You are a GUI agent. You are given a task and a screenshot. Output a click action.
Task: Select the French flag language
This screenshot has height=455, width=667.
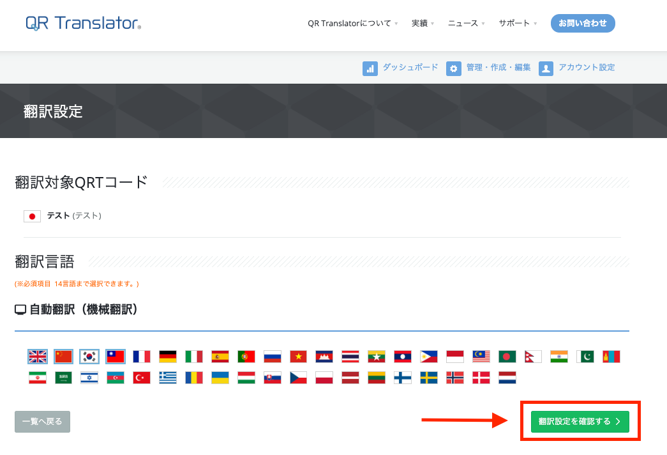(142, 357)
